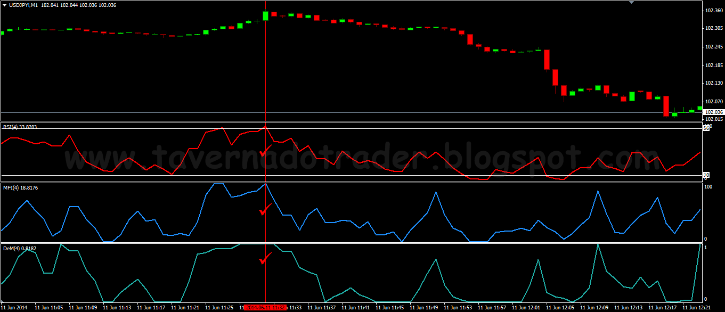This screenshot has width=725, height=312.
Task: Select the current price label 102.036
Action: (713, 112)
